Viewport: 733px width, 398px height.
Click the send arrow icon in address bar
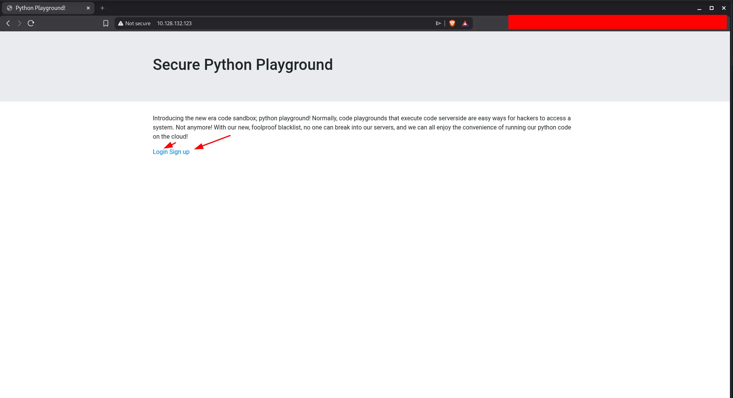click(438, 23)
